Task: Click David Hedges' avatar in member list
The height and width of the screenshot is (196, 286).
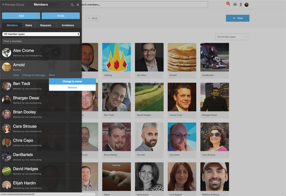Action: (7, 171)
